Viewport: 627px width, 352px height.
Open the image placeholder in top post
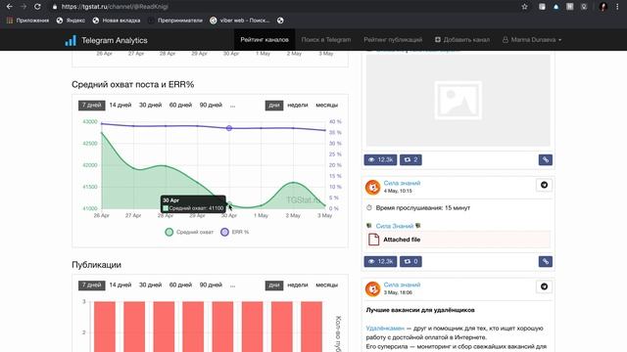(x=458, y=100)
